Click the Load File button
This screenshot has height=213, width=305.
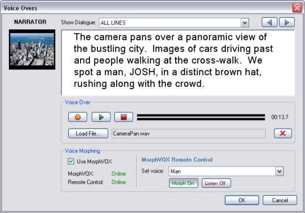[x=88, y=133]
